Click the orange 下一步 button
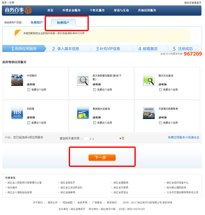The image size is (205, 215). coord(102,157)
